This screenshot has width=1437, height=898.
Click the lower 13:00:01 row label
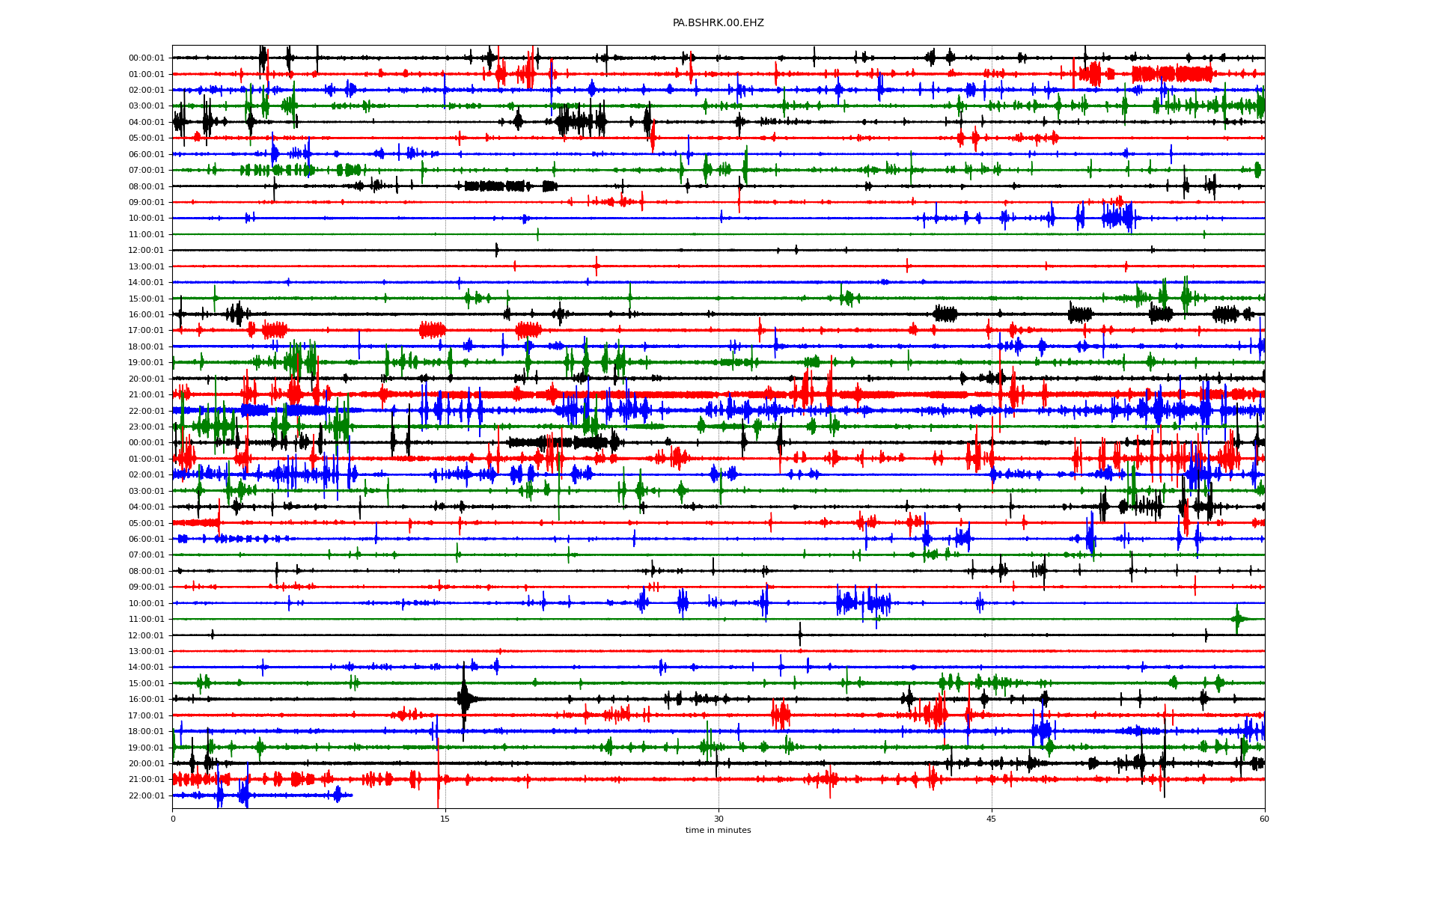[146, 652]
